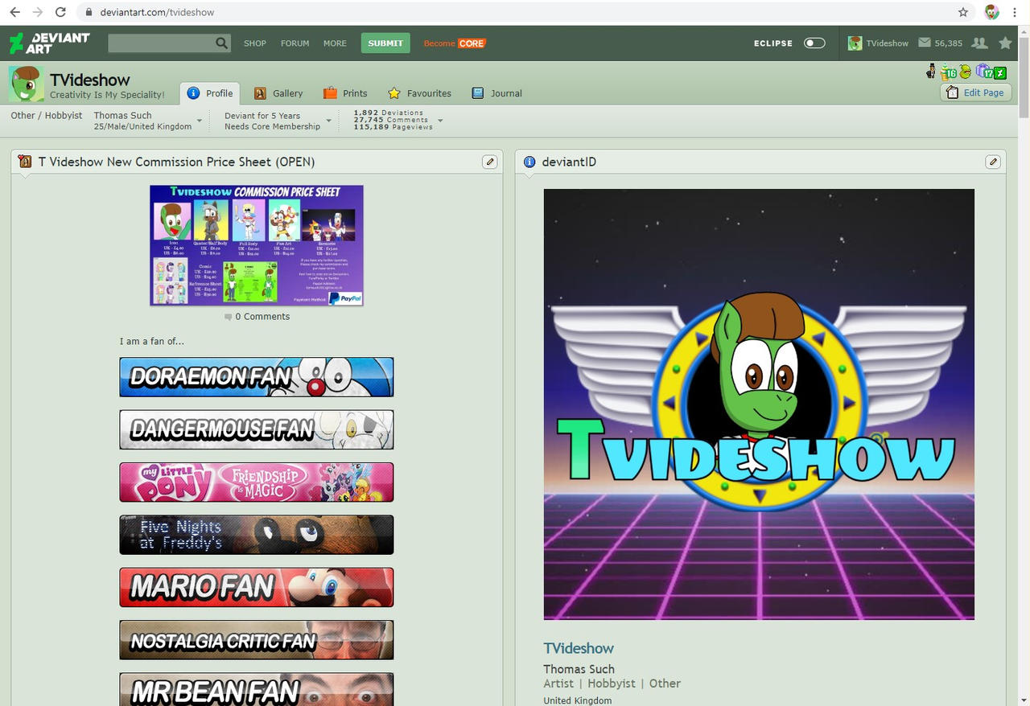Click the 'Other / Hobbyist' text

click(47, 116)
